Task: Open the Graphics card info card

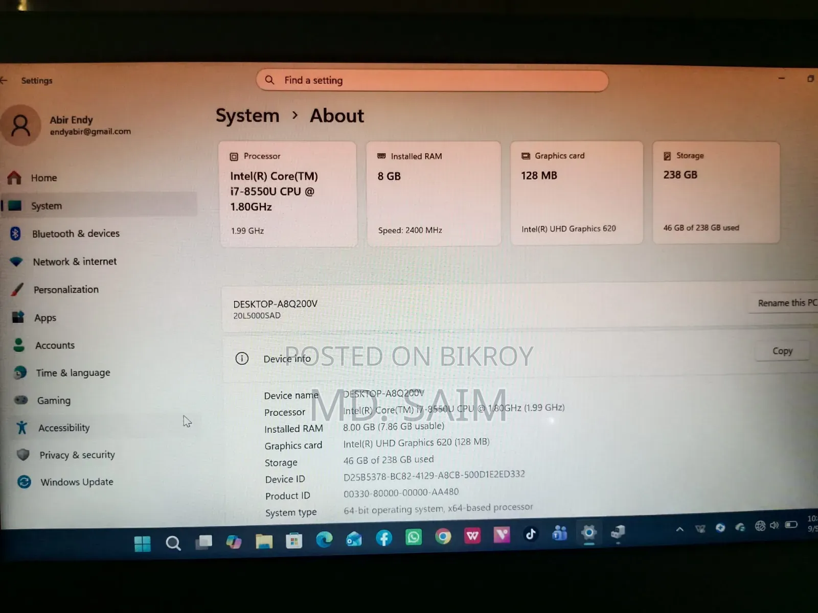Action: tap(577, 193)
